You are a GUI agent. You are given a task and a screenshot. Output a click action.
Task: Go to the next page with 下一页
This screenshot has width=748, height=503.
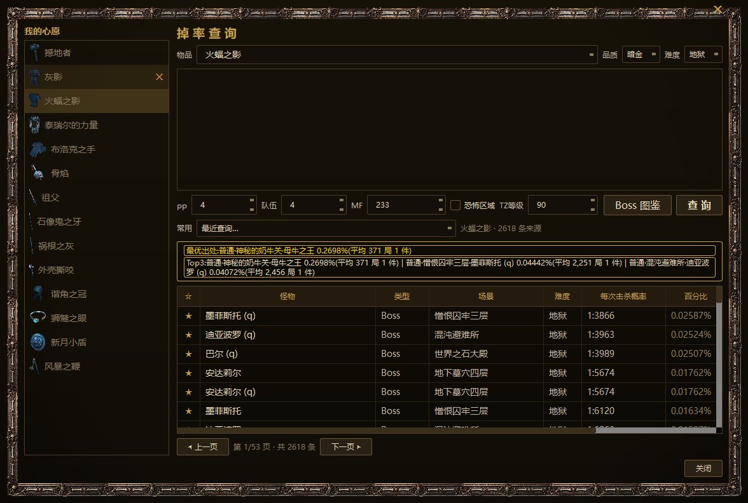tap(346, 447)
